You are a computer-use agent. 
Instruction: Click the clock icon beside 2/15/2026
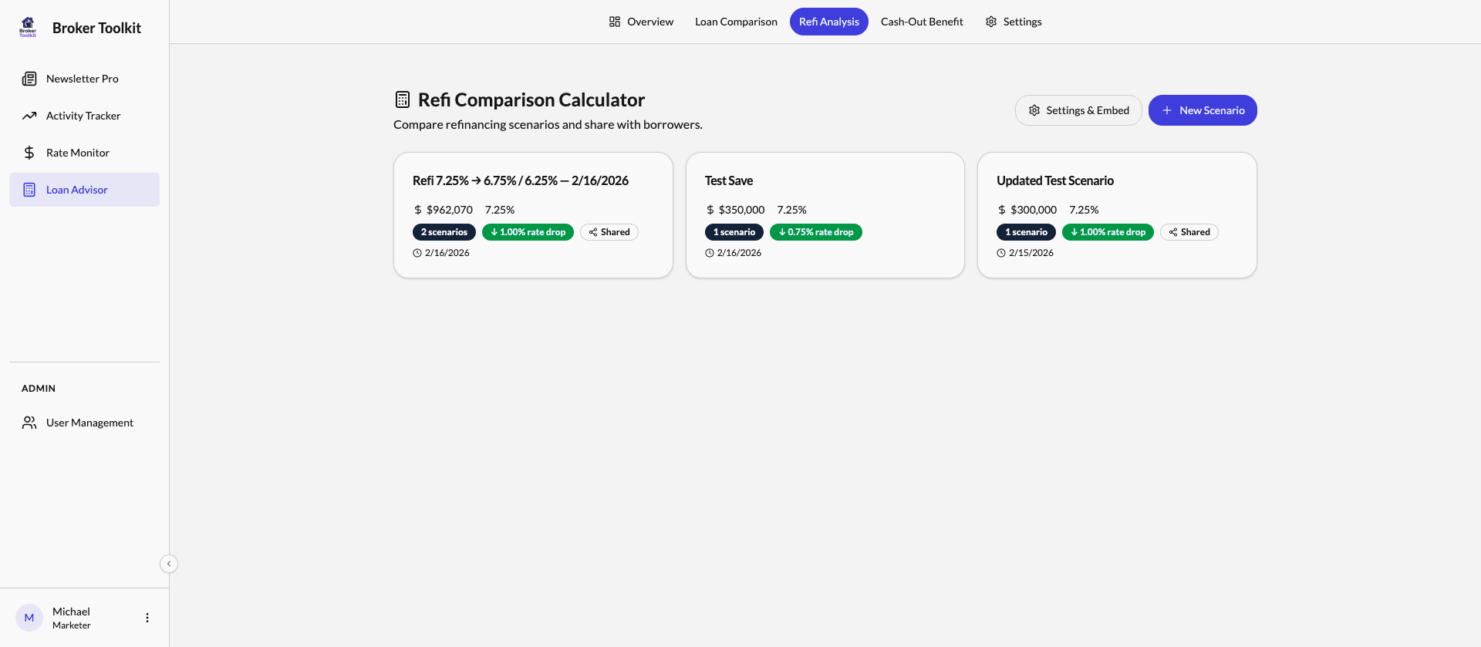coord(1001,253)
